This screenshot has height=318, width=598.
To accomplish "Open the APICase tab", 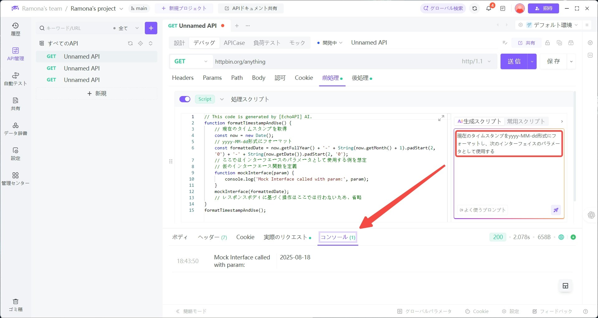I will (x=234, y=43).
